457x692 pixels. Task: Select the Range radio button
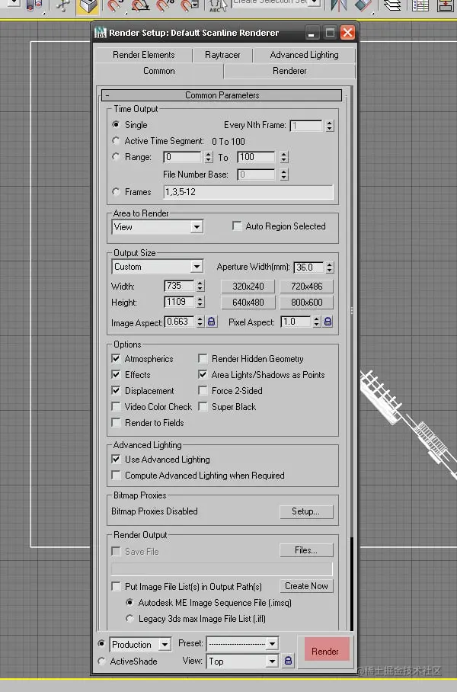coord(116,157)
